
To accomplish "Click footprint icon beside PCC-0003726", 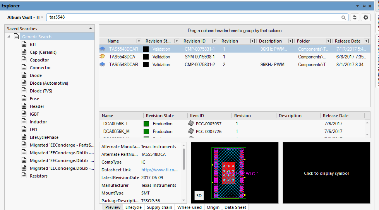I will click(191, 131).
